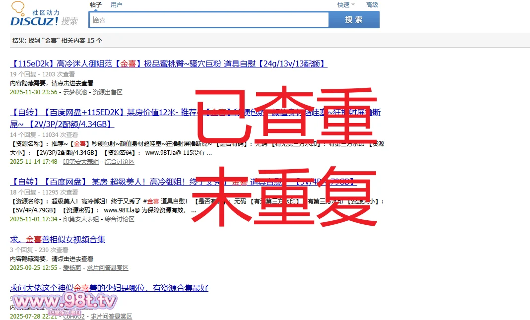Focus the search input containing 金喜
Viewport: 530px width, 320px height.
click(x=208, y=20)
